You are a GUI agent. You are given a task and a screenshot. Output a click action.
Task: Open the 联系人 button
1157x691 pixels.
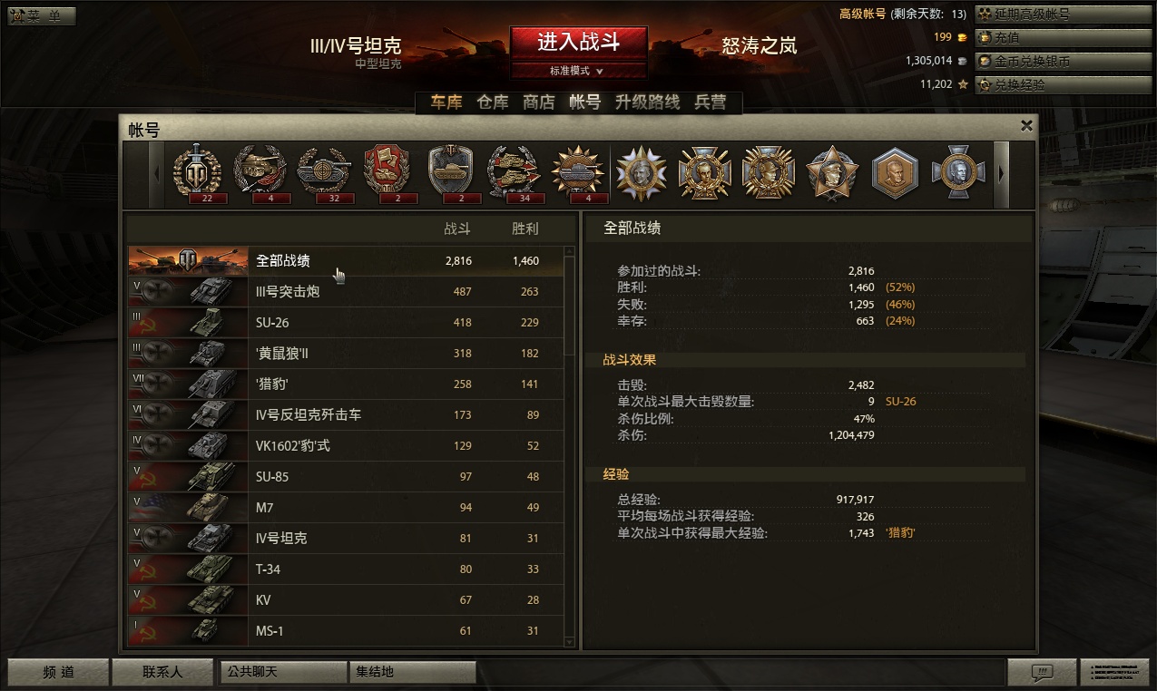coord(162,672)
